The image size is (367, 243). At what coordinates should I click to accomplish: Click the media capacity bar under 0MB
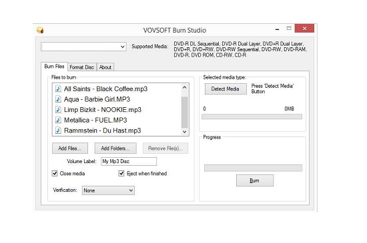(252, 117)
